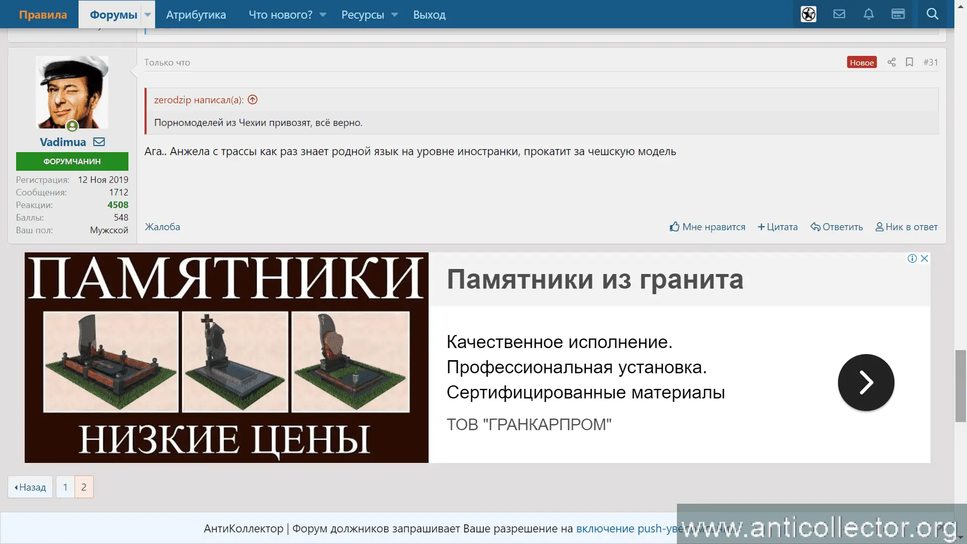
Task: Click the card icon in the header
Action: click(x=898, y=14)
